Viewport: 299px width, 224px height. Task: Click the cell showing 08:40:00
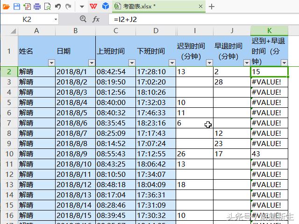pos(116,103)
